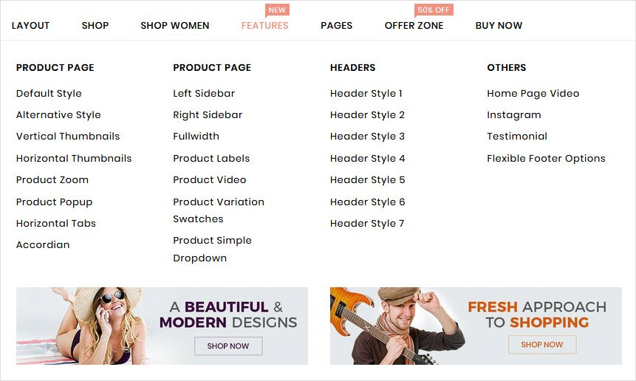The image size is (636, 381).
Task: Go to the Left Sidebar product page
Action: point(204,93)
